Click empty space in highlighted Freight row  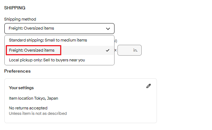click(83, 50)
